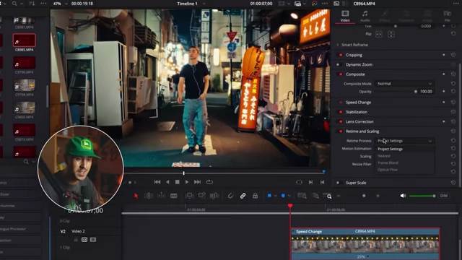The height and width of the screenshot is (260, 462).
Task: Jump to last frame in viewer
Action: coord(197,182)
